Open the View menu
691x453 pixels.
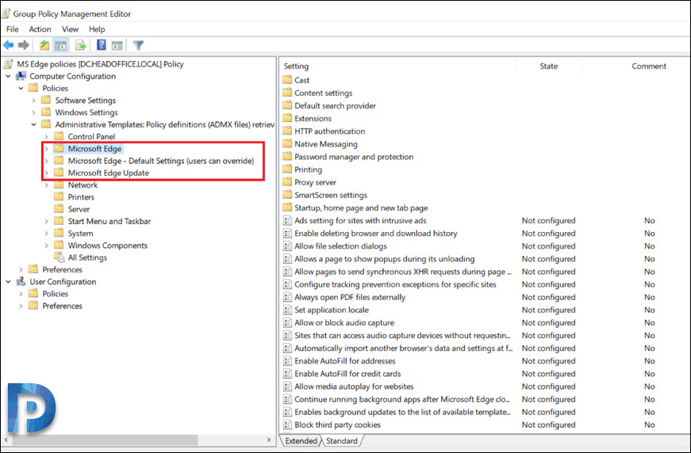70,29
